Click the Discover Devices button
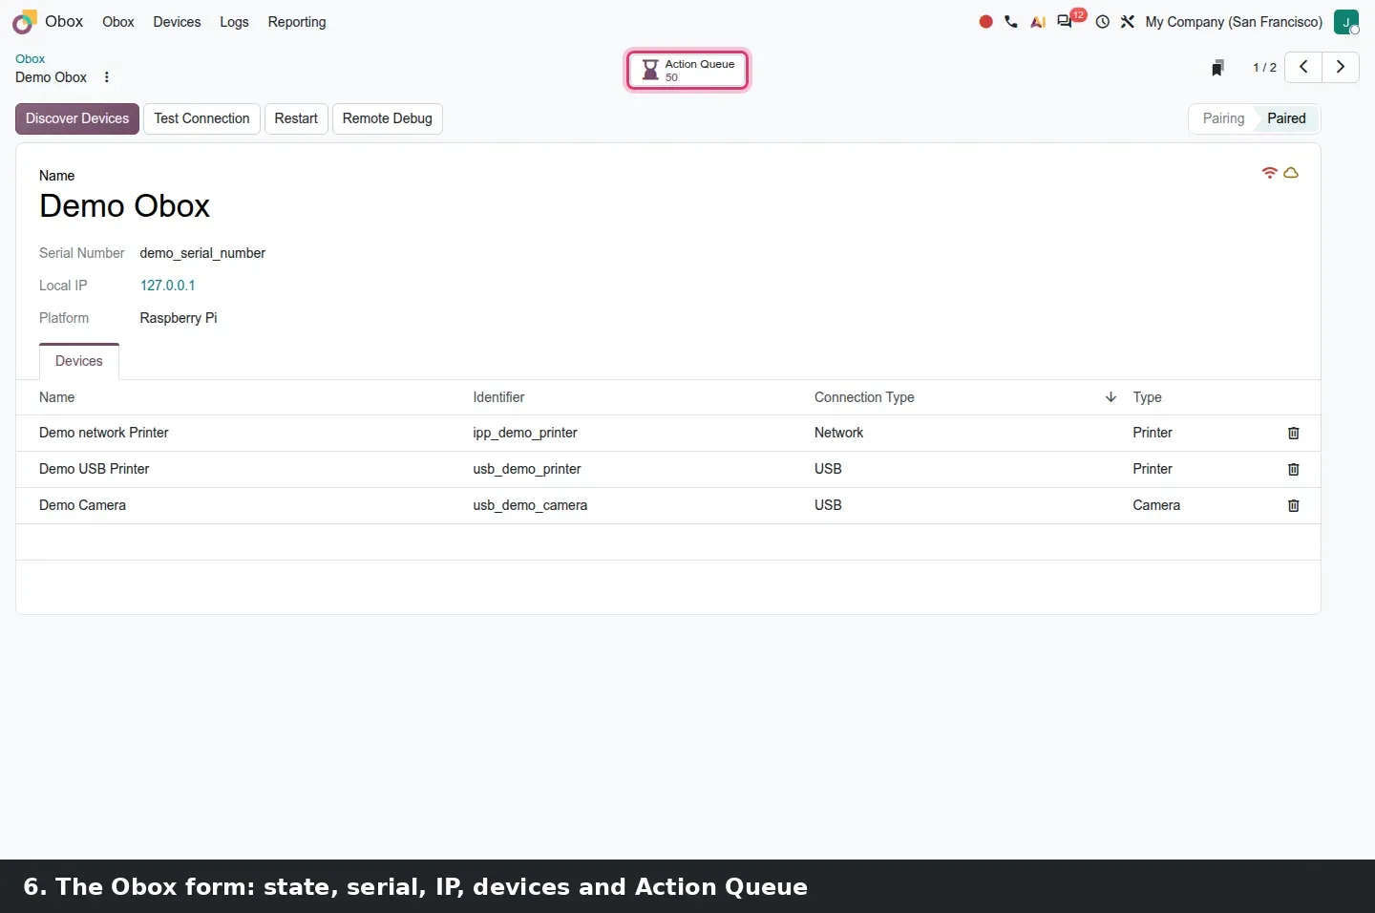Screen dimensions: 1375x913 coord(77,118)
